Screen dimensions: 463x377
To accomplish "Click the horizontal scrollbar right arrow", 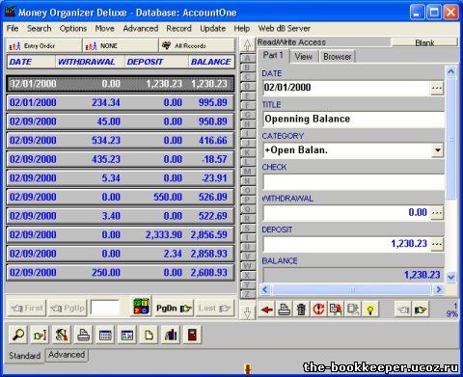I will point(439,289).
